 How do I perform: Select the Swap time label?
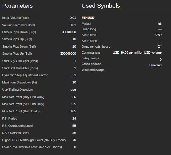(89, 35)
